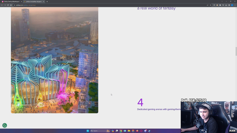Open the media control toolbar icon

pyautogui.click(x=223, y=5)
